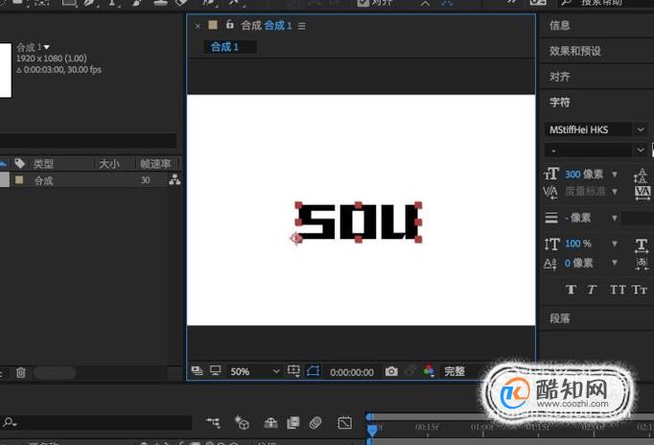Open the 效果和预设 panel
Viewport: 654px width, 445px height.
pos(574,51)
